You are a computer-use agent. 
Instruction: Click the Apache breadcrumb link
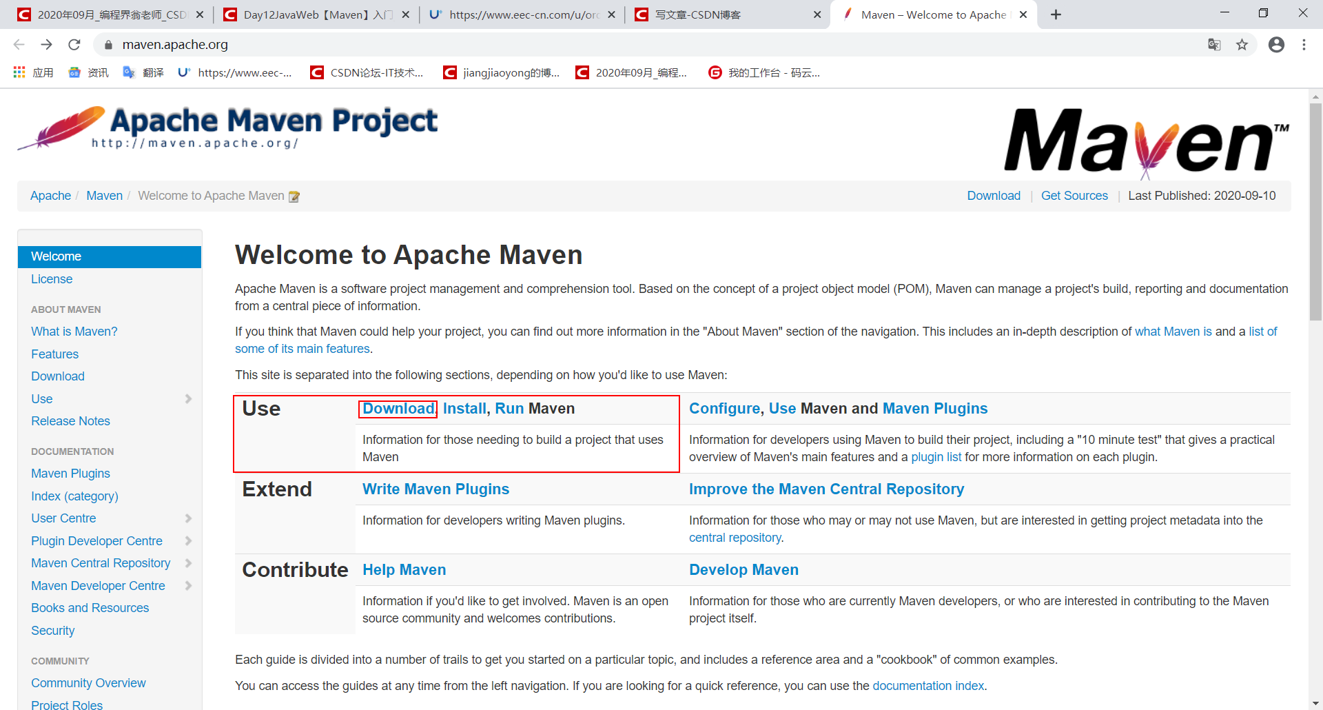coord(50,196)
